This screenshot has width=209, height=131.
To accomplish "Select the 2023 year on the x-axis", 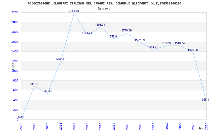I will click(x=193, y=125).
